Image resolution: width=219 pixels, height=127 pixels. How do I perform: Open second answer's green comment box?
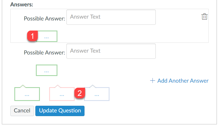47,70
